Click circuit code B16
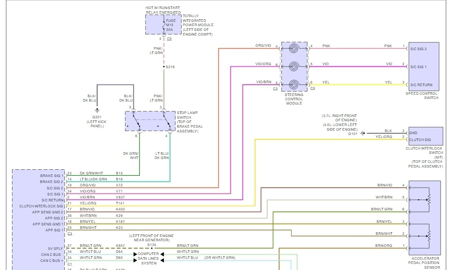This screenshot has height=270, width=450. (x=119, y=179)
